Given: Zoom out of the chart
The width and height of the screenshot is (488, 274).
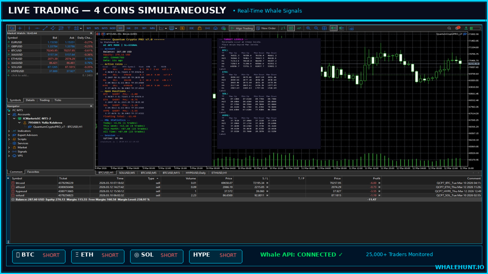Looking at the screenshot, I should (316, 28).
